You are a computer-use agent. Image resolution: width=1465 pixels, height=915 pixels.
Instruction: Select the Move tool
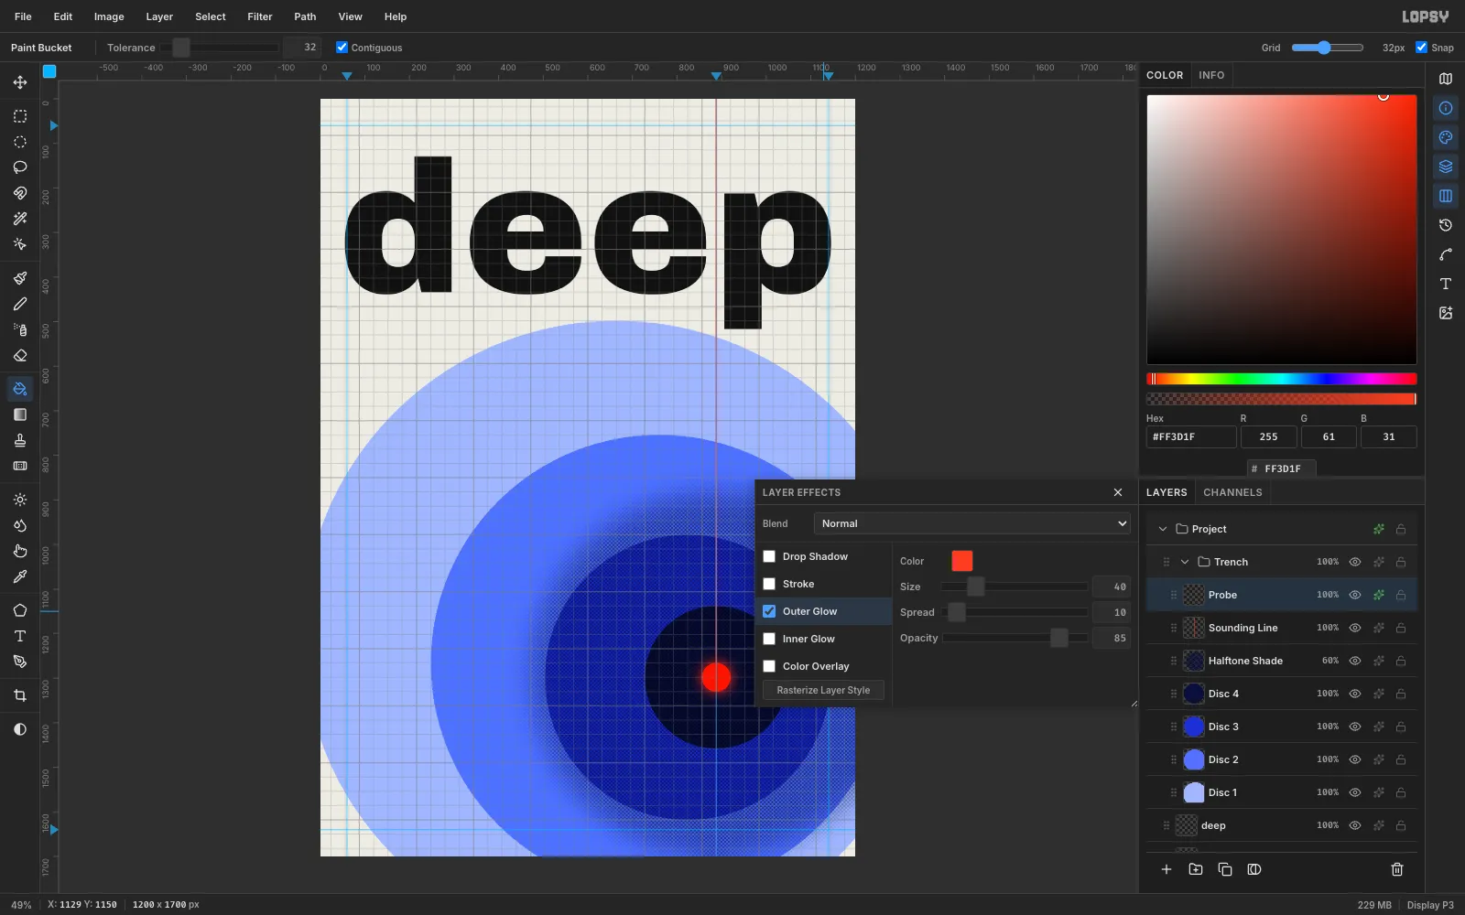(20, 82)
